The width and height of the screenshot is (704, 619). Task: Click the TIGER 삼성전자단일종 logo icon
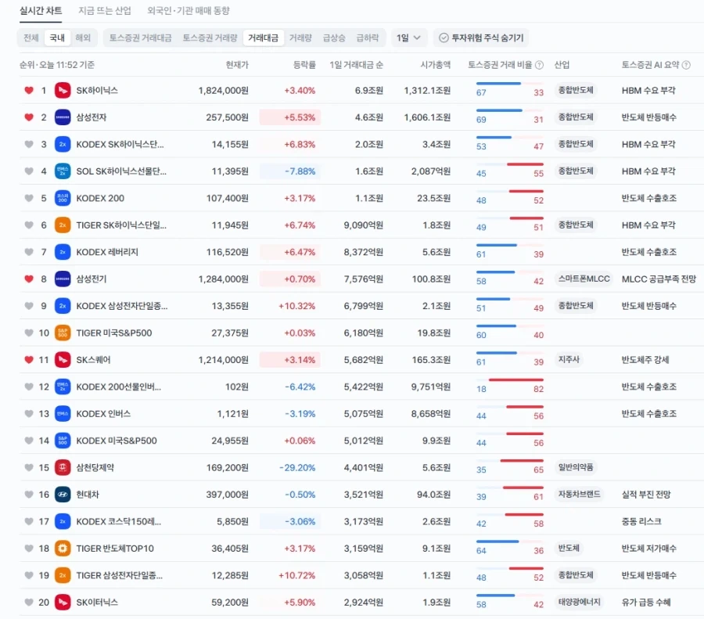click(x=63, y=575)
